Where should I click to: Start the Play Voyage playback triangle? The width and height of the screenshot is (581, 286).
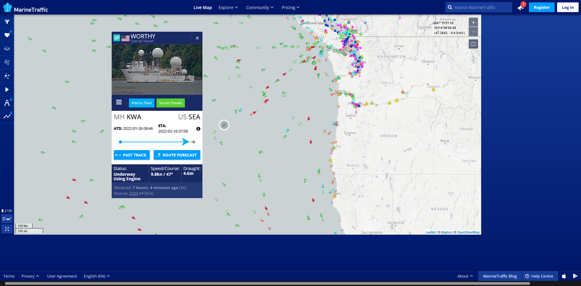[7, 89]
